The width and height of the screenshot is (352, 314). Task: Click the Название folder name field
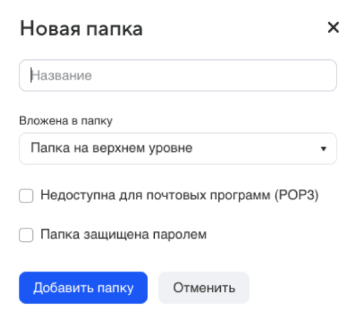[178, 75]
